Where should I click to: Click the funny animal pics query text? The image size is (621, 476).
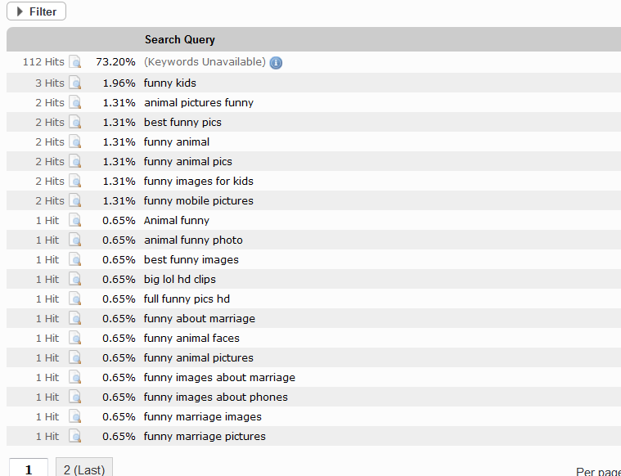coord(188,161)
